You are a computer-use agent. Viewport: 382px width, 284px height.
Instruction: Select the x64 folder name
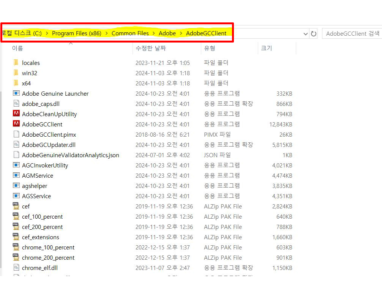pos(26,83)
